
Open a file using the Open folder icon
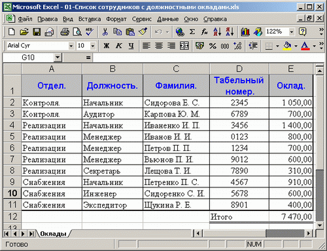(24, 32)
